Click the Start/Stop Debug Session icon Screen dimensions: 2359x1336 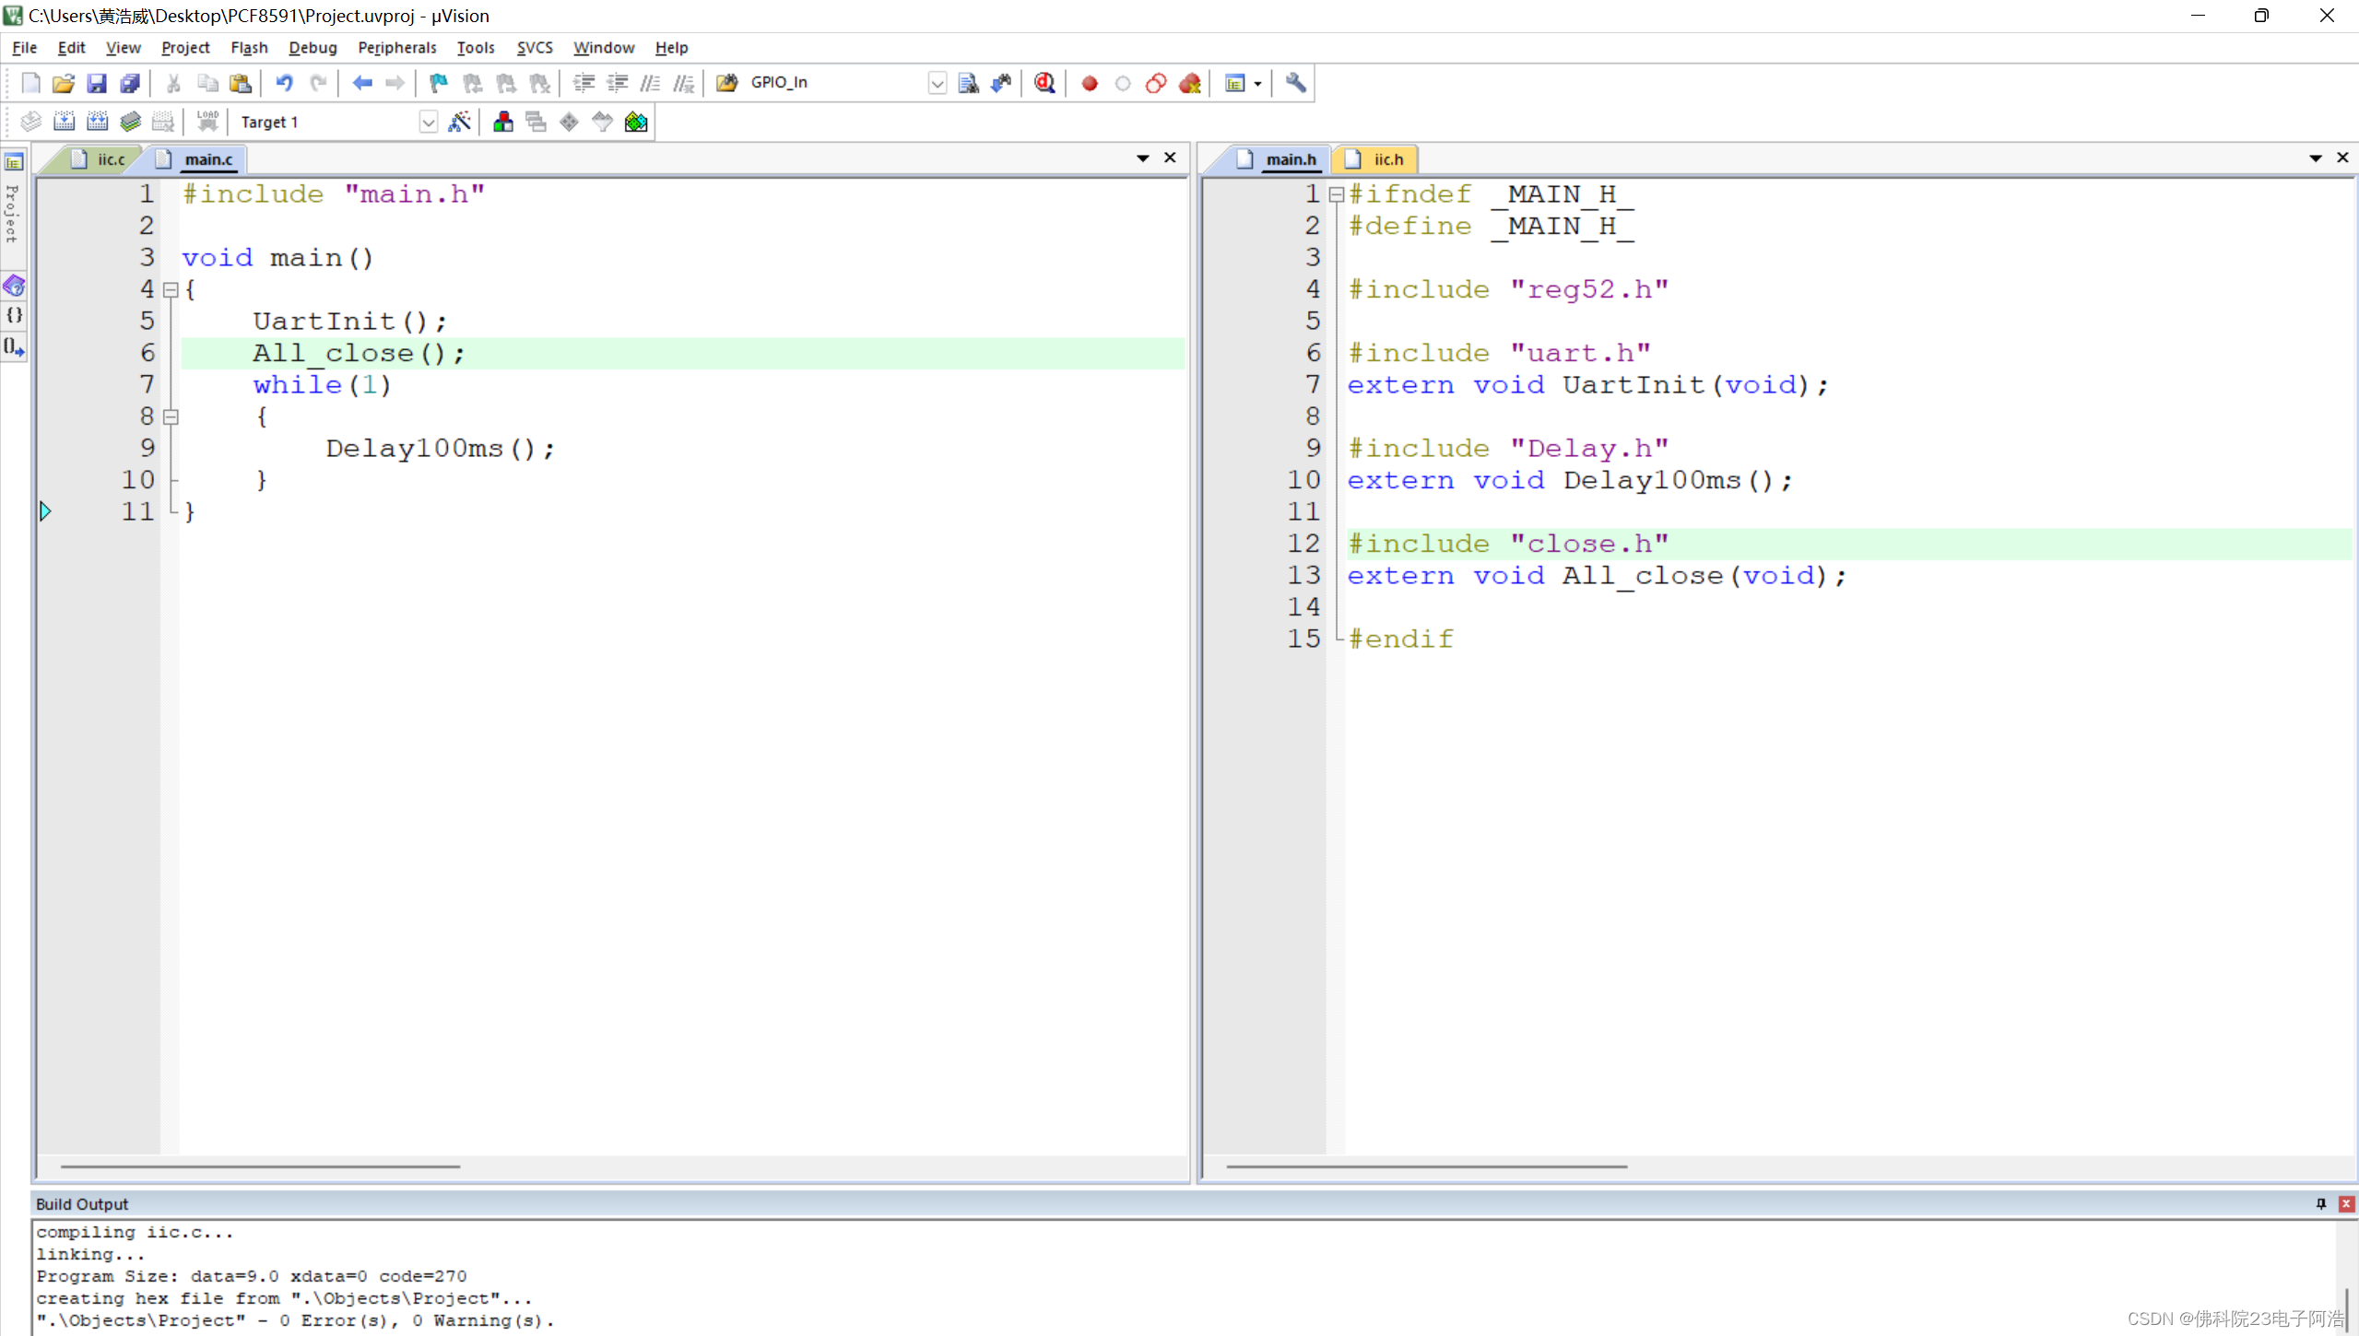click(x=1044, y=83)
